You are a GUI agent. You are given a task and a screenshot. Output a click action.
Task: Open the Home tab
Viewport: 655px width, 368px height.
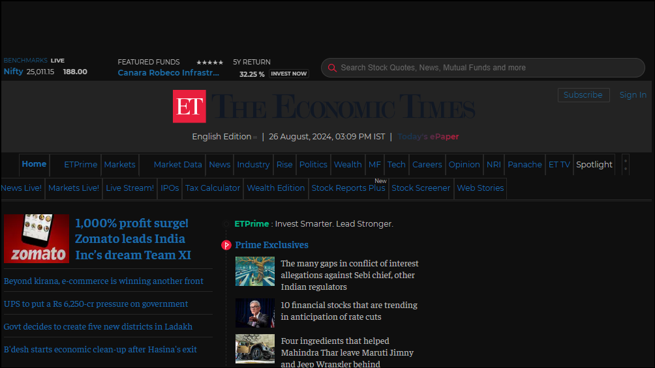34,164
